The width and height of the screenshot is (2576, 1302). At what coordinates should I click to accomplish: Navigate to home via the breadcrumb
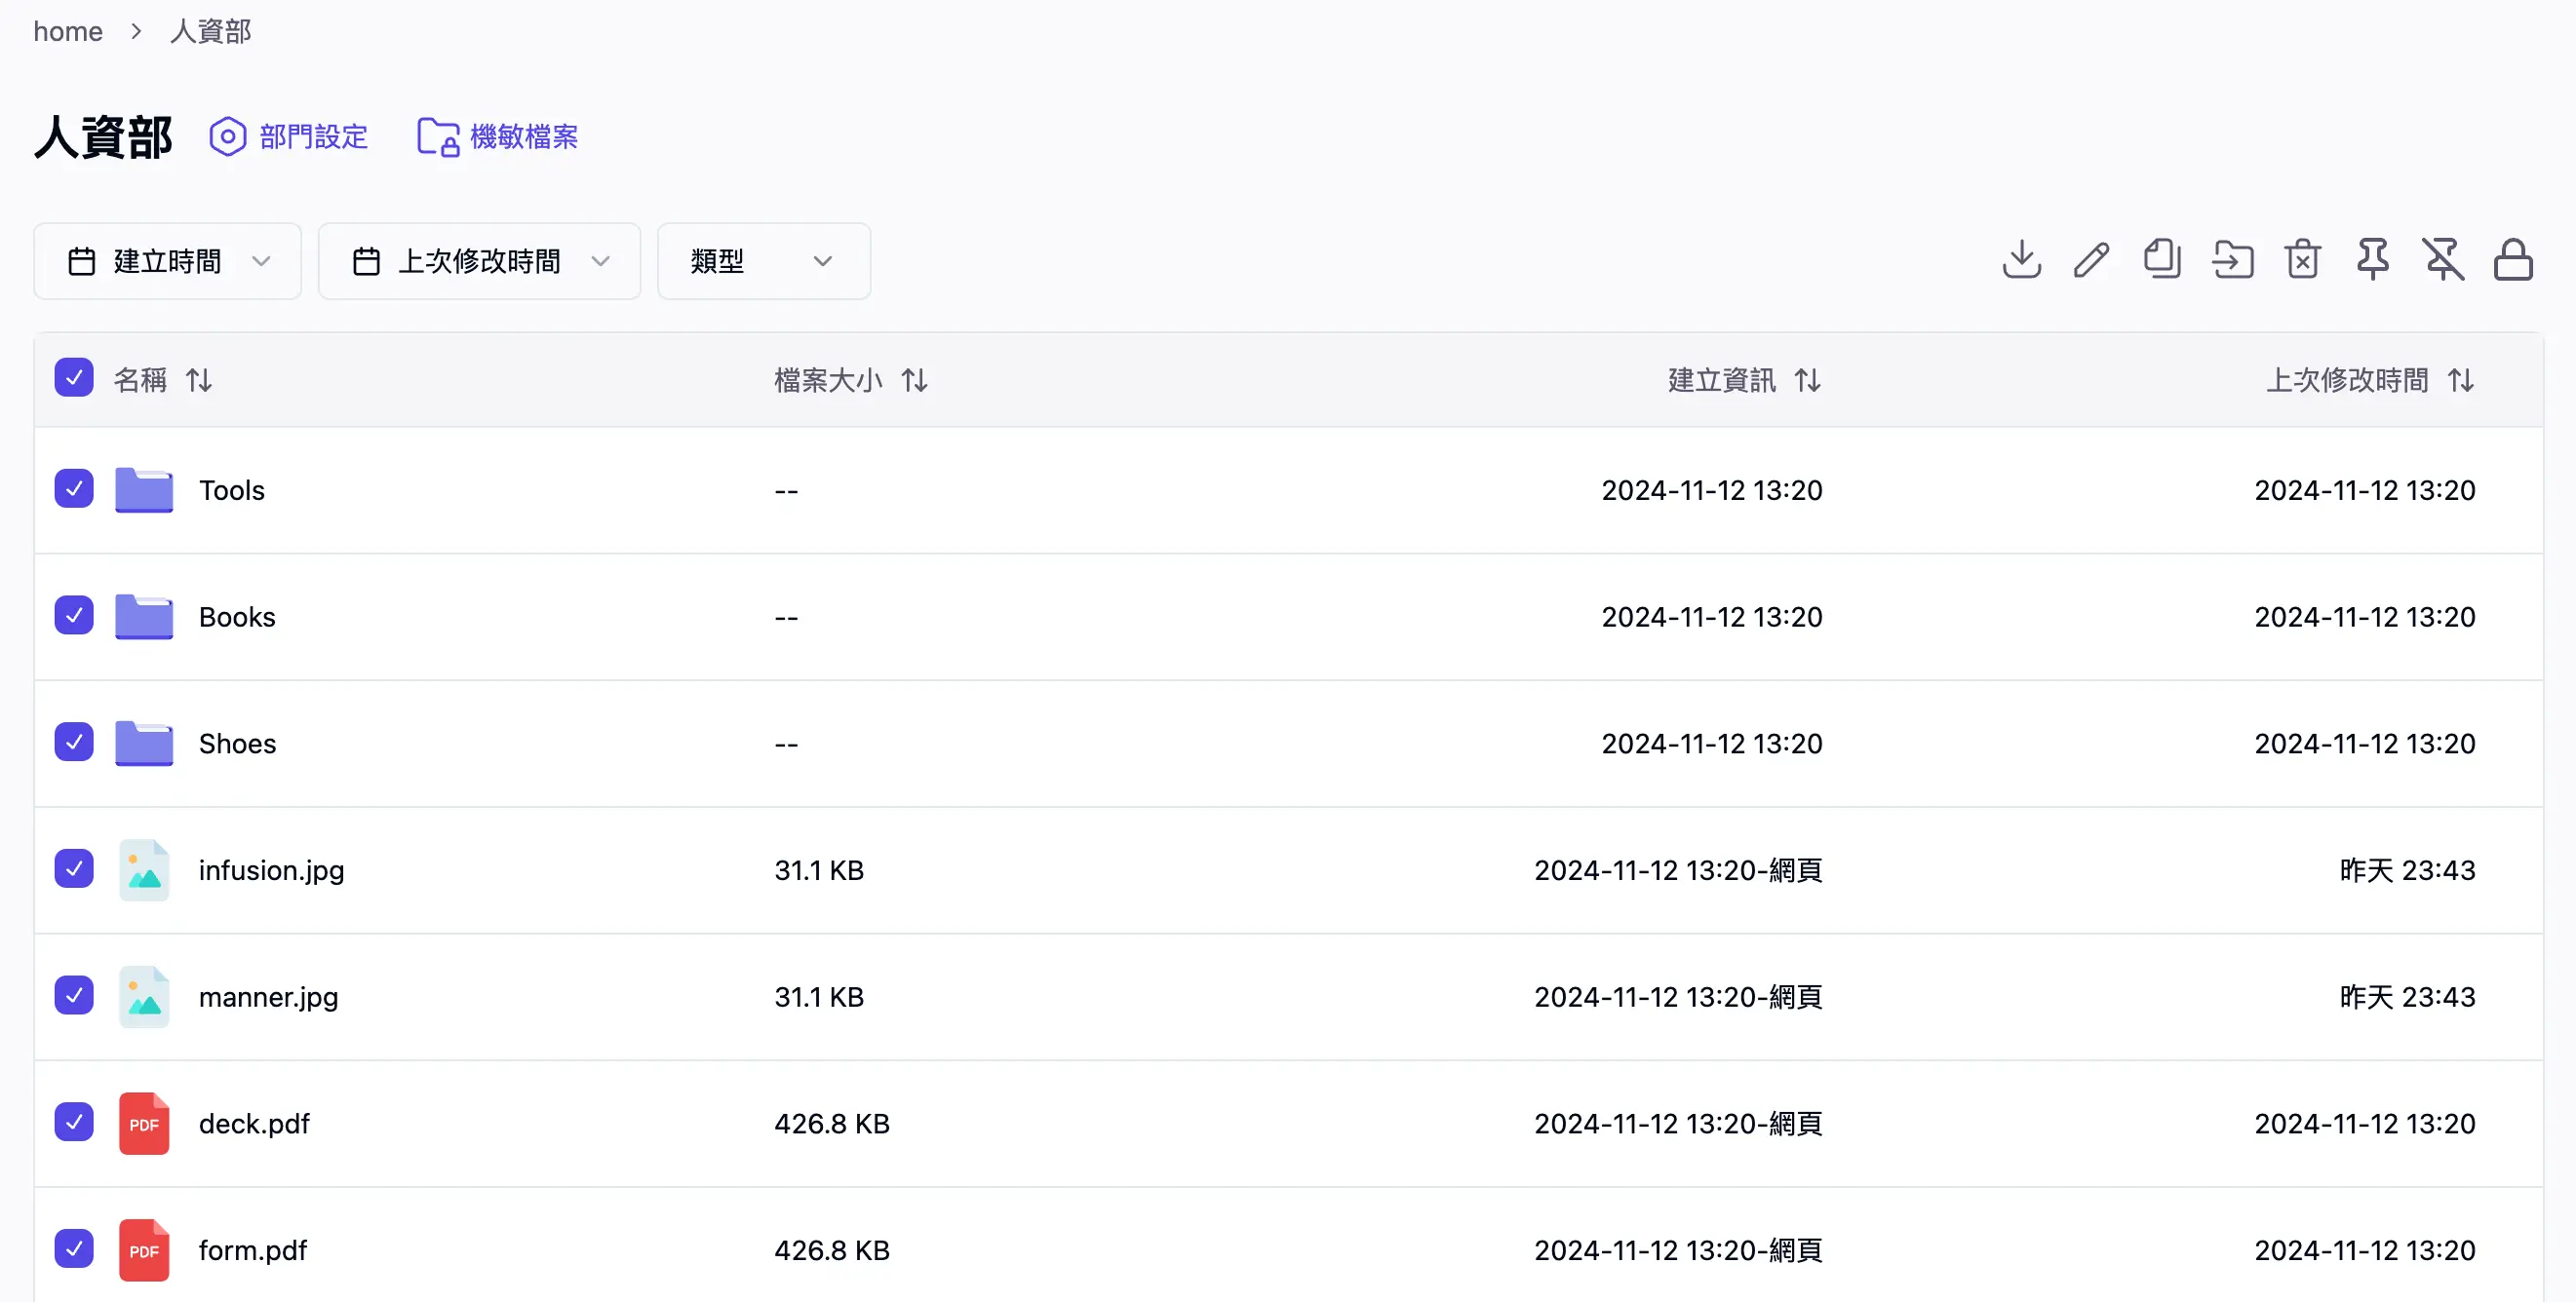click(x=67, y=31)
